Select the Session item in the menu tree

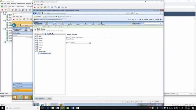(40, 47)
